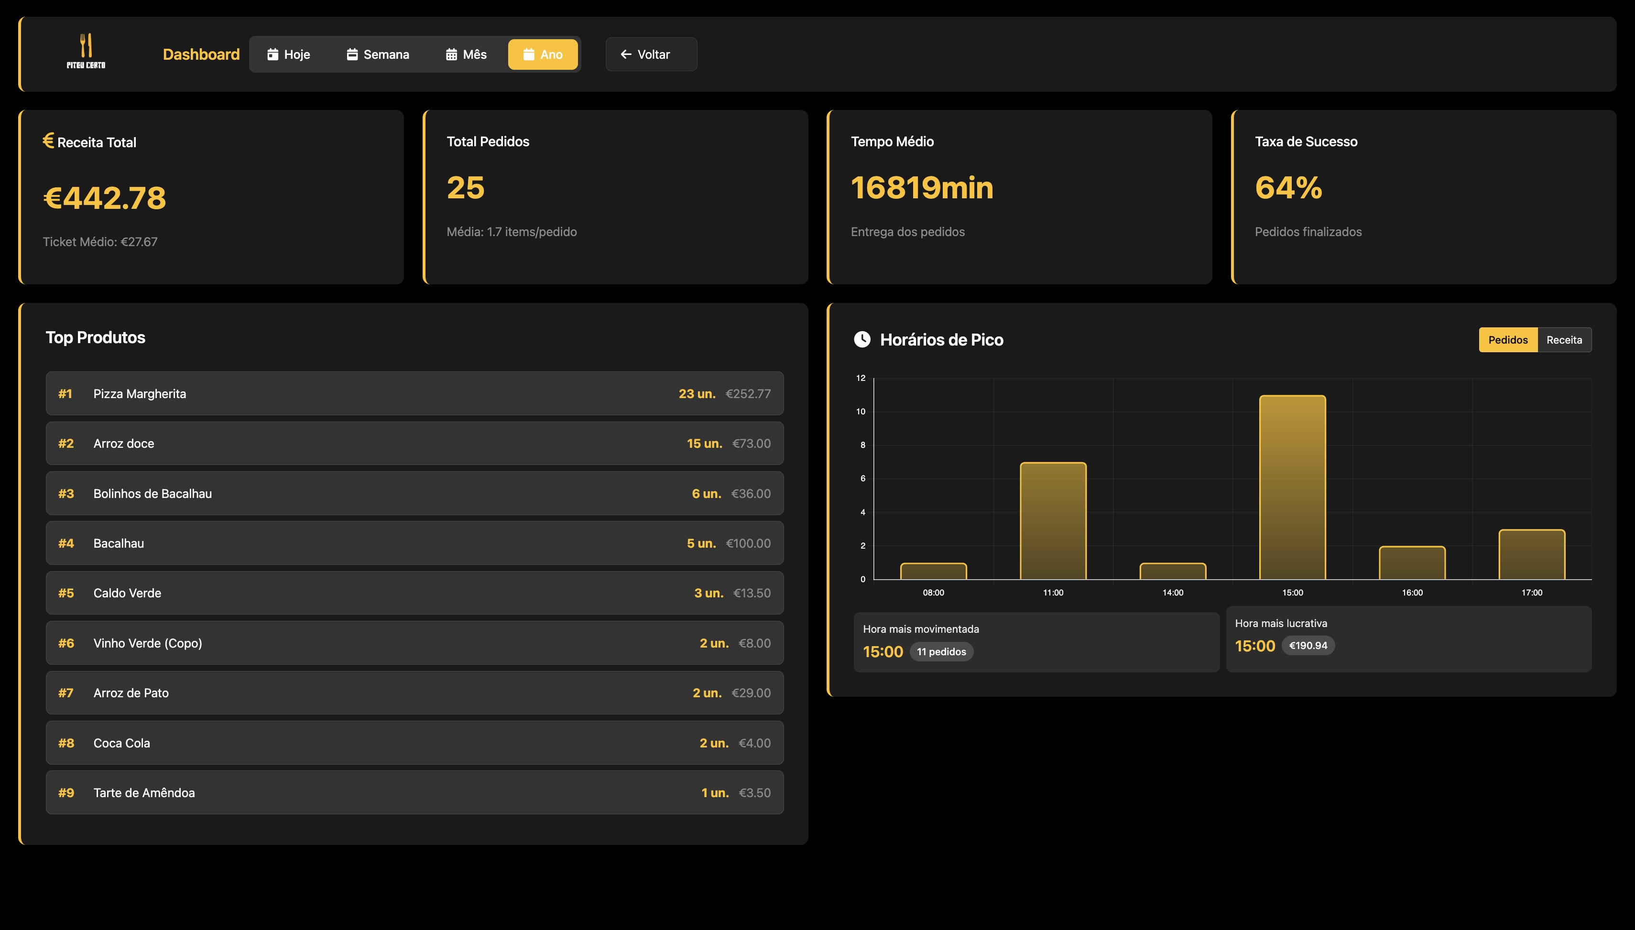
Task: Click the clock icon beside Horários de Pico
Action: (x=862, y=339)
